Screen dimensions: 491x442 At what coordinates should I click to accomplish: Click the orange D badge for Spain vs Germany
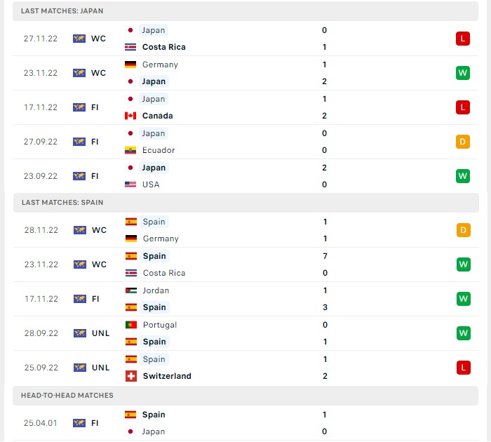click(x=463, y=230)
